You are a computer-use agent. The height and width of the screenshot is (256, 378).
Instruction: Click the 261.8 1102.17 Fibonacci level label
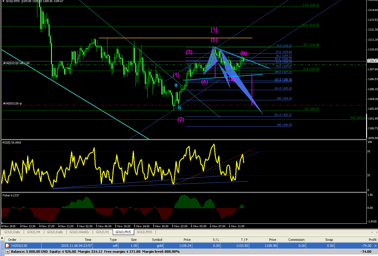pyautogui.click(x=283, y=115)
